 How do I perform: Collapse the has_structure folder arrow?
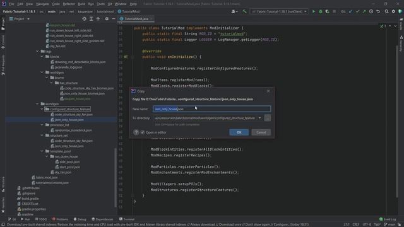pyautogui.click(x=52, y=83)
